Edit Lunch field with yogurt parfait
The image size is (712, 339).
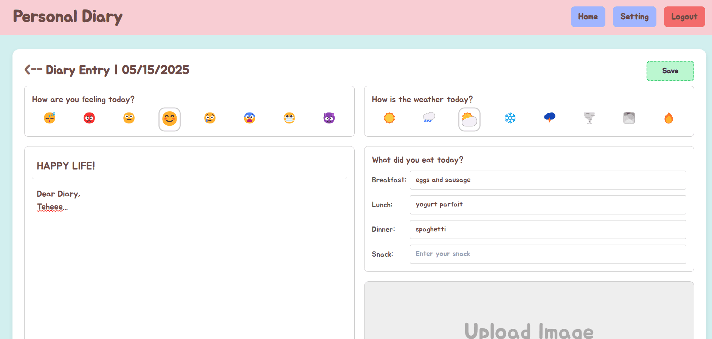[548, 205]
